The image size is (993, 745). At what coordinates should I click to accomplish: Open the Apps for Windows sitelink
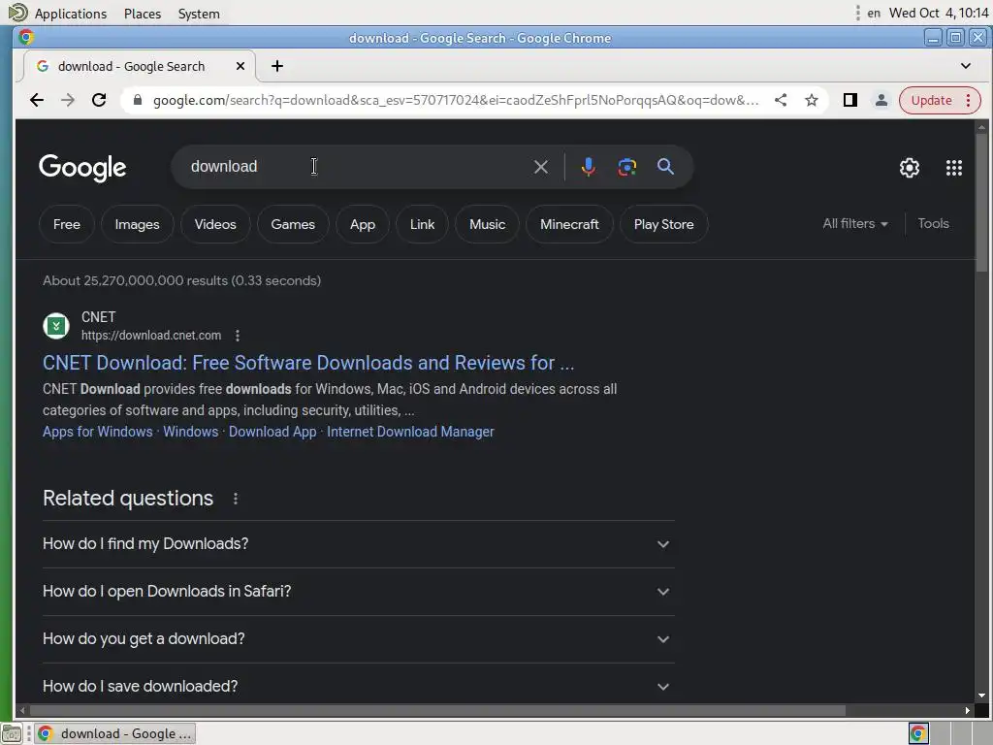pyautogui.click(x=98, y=432)
